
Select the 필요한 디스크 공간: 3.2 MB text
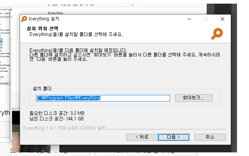[x=57, y=113]
